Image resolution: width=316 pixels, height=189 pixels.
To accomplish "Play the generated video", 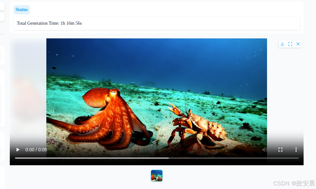I will point(18,150).
